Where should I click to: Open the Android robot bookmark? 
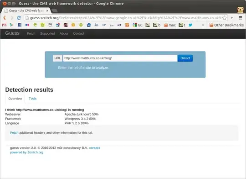(81, 25)
